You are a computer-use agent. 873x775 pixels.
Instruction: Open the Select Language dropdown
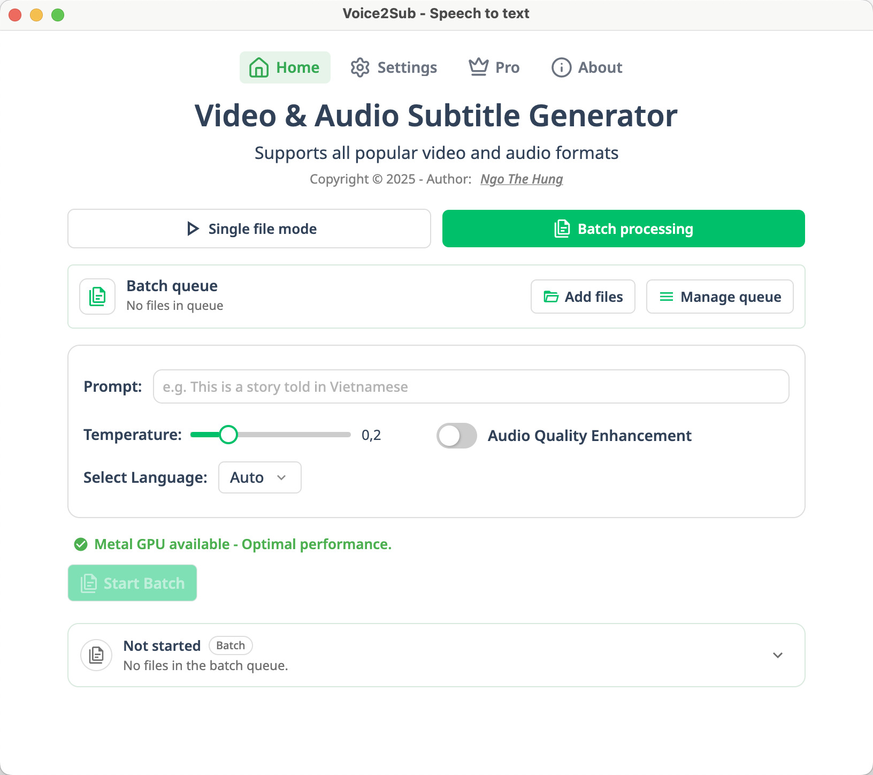point(260,477)
